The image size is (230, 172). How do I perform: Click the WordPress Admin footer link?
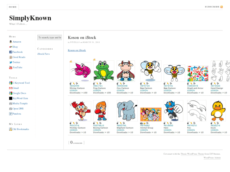pyautogui.click(x=212, y=157)
